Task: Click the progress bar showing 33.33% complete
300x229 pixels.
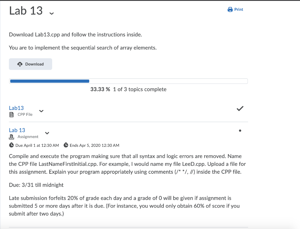Action: 128,81
